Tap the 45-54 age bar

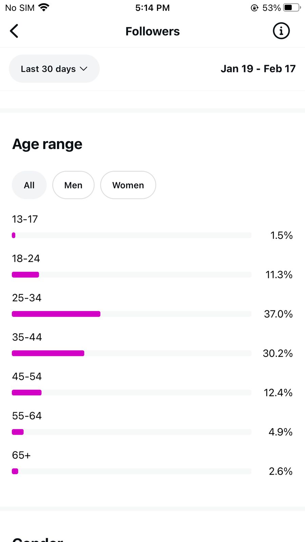pos(27,393)
